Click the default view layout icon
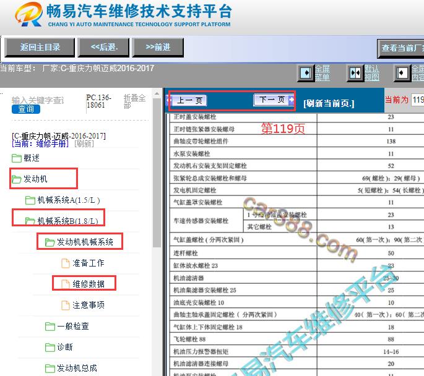The height and width of the screenshot is (376, 424). click(x=355, y=73)
